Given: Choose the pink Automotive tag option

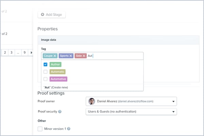Looking at the screenshot, I should [58, 79].
